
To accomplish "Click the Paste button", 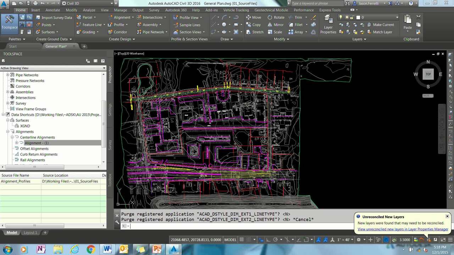I will click(x=408, y=23).
